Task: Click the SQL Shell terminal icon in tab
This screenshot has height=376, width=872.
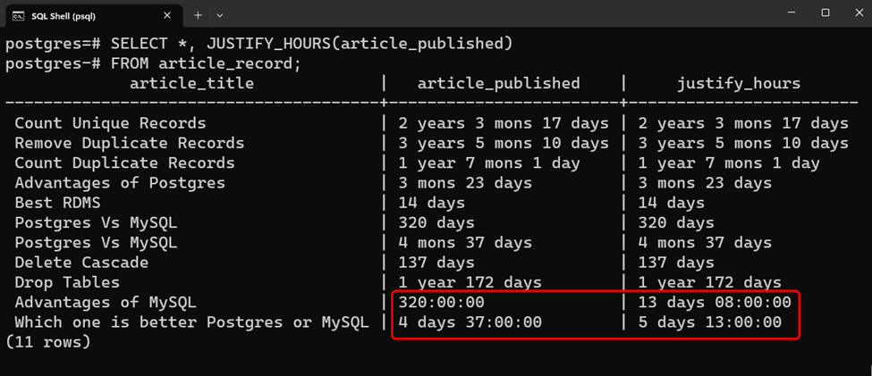Action: pyautogui.click(x=19, y=16)
